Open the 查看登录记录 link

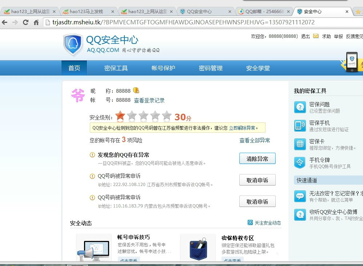[149, 100]
